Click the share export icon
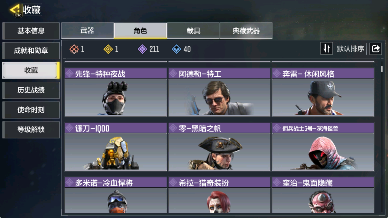The height and width of the screenshot is (218, 388). click(376, 49)
